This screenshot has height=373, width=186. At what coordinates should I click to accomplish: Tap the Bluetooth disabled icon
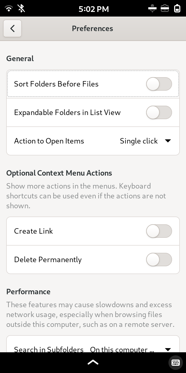pyautogui.click(x=21, y=9)
